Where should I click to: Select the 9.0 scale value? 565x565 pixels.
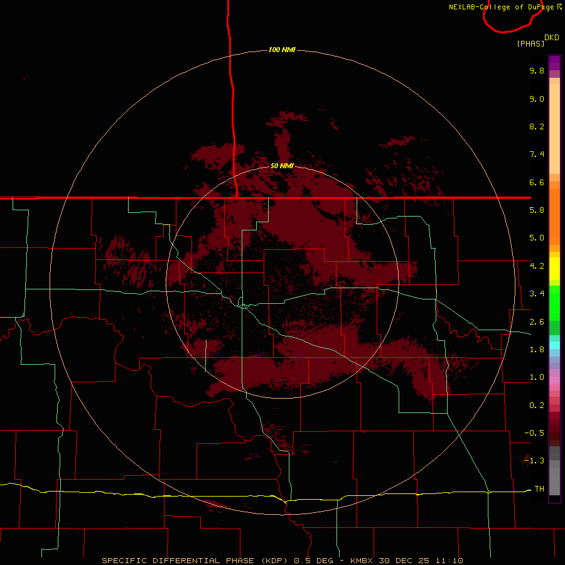click(537, 99)
